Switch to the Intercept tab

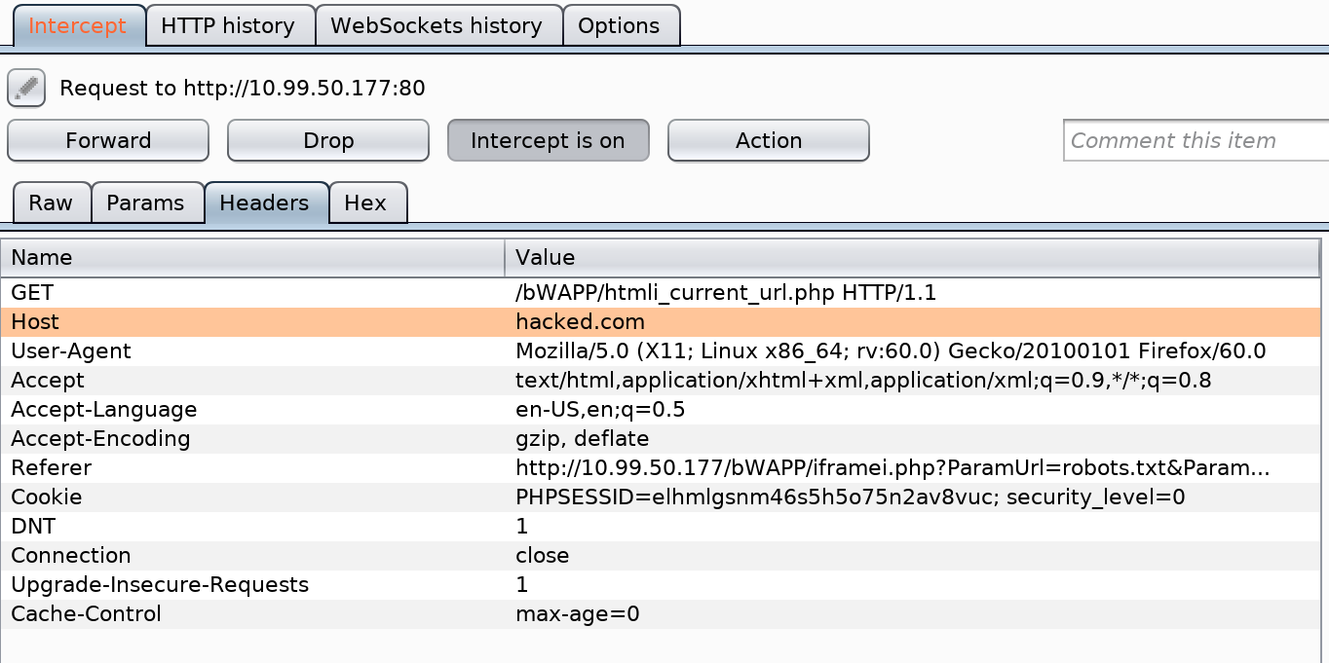point(78,25)
